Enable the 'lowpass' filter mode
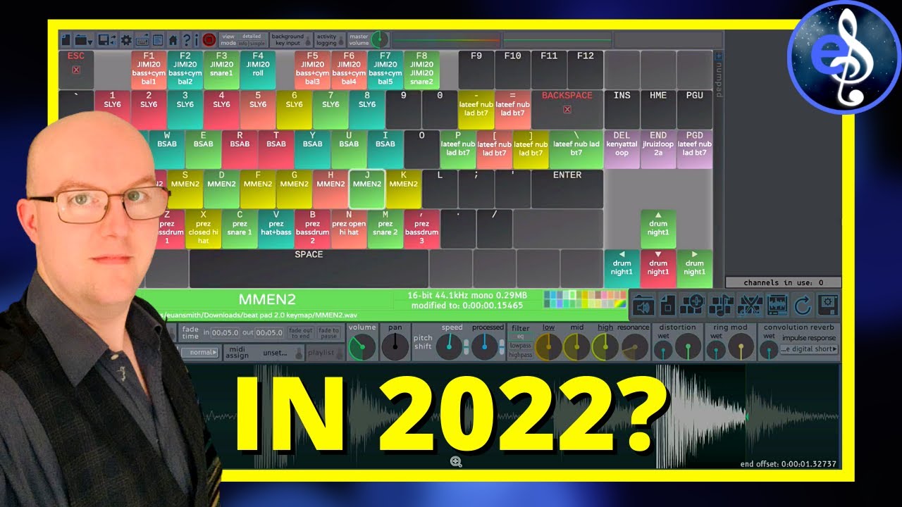902x507 pixels. (x=520, y=346)
